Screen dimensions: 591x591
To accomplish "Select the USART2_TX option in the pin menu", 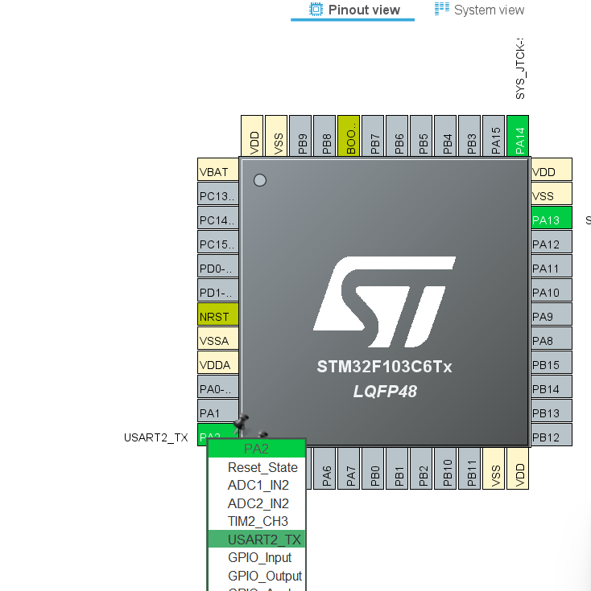I will point(257,540).
